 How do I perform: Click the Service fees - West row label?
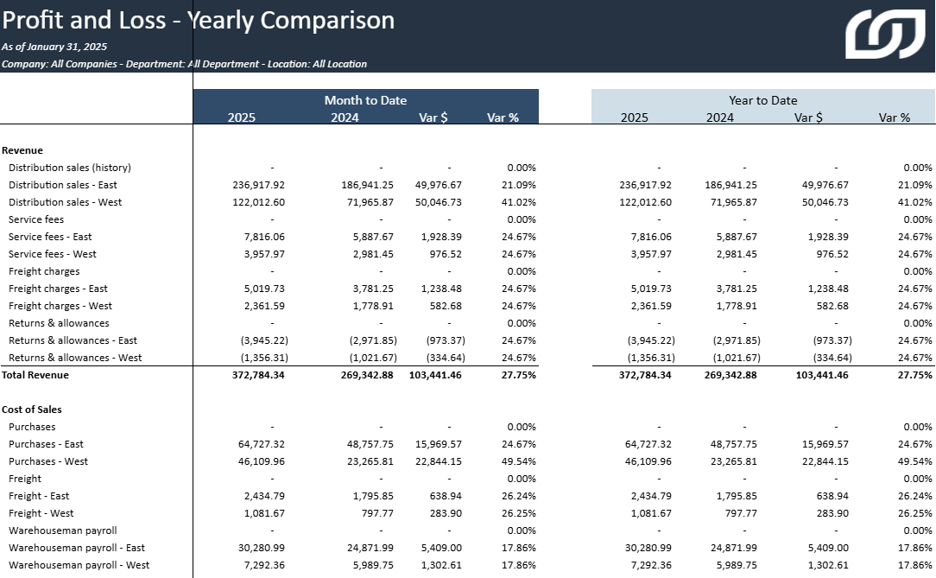pos(53,254)
